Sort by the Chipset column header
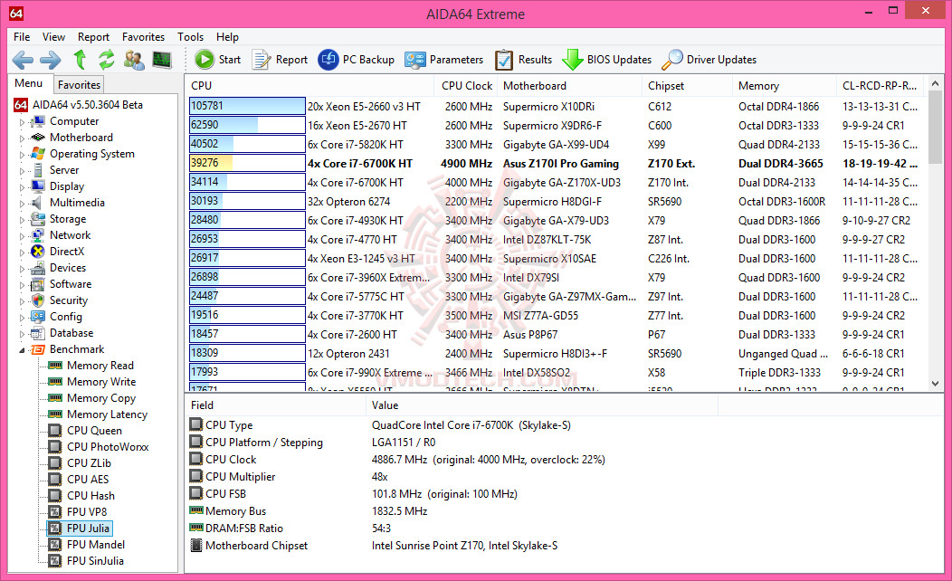 (x=688, y=86)
